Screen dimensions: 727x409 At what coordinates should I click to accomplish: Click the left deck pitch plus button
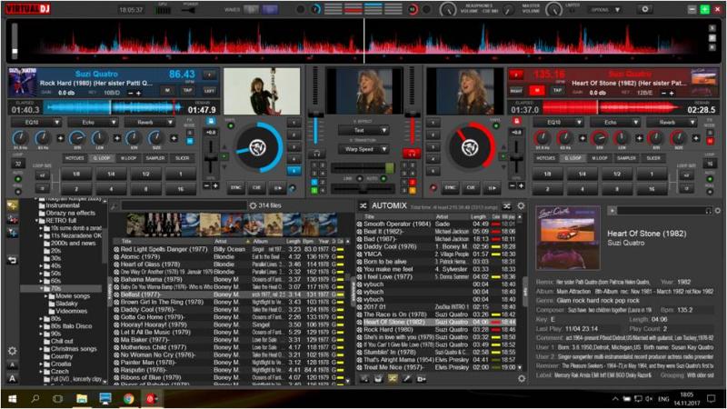point(215,186)
